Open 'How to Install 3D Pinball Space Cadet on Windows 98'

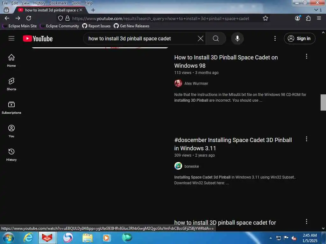click(x=226, y=61)
